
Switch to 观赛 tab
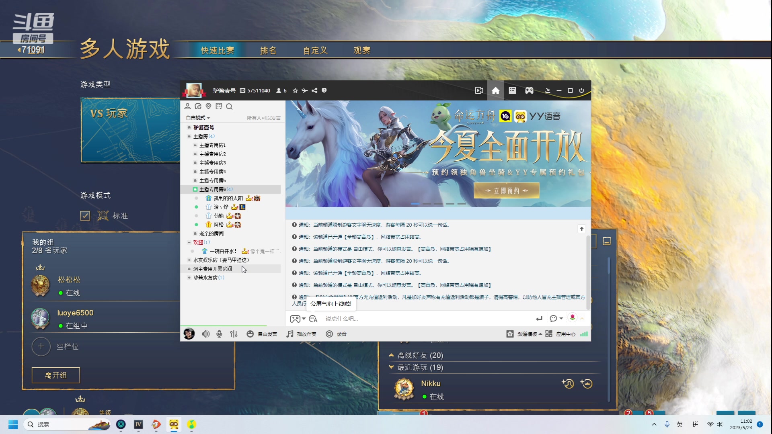tap(361, 51)
